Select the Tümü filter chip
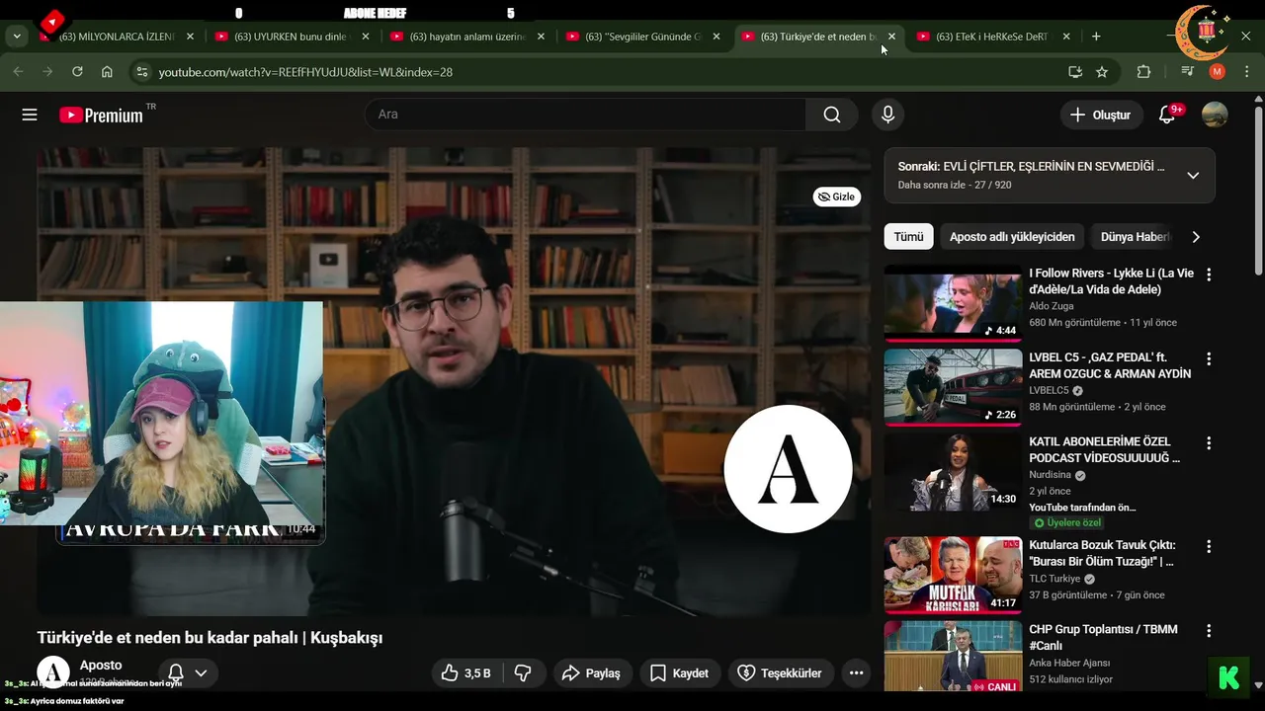The height and width of the screenshot is (711, 1265). [x=908, y=237]
